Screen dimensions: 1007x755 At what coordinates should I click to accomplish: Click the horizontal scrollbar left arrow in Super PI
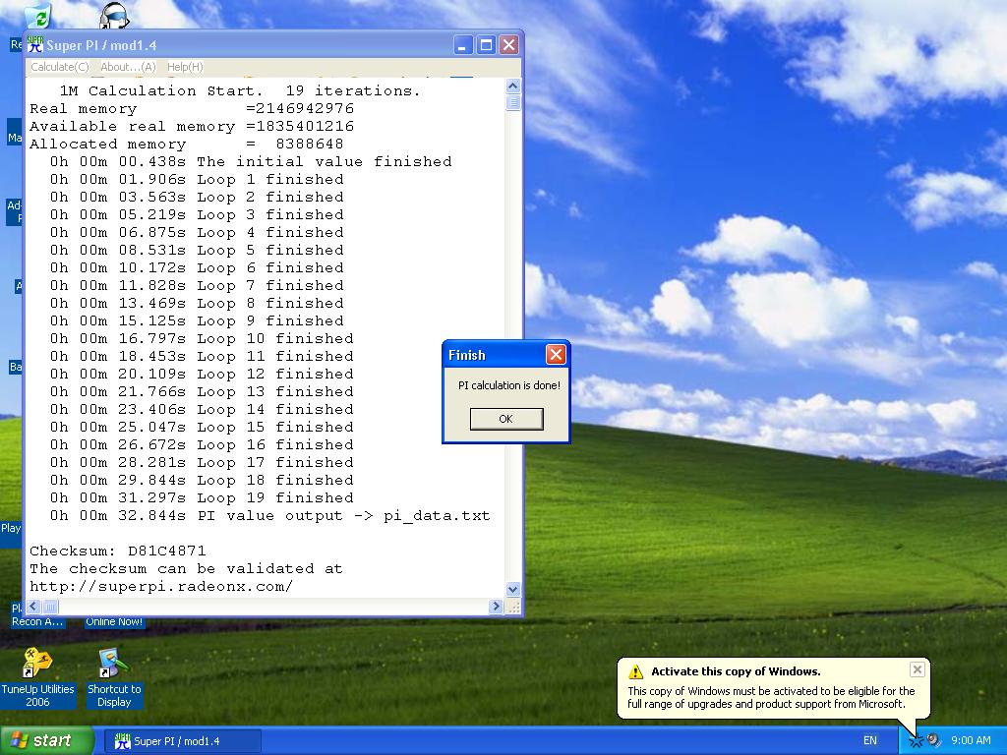tap(34, 606)
